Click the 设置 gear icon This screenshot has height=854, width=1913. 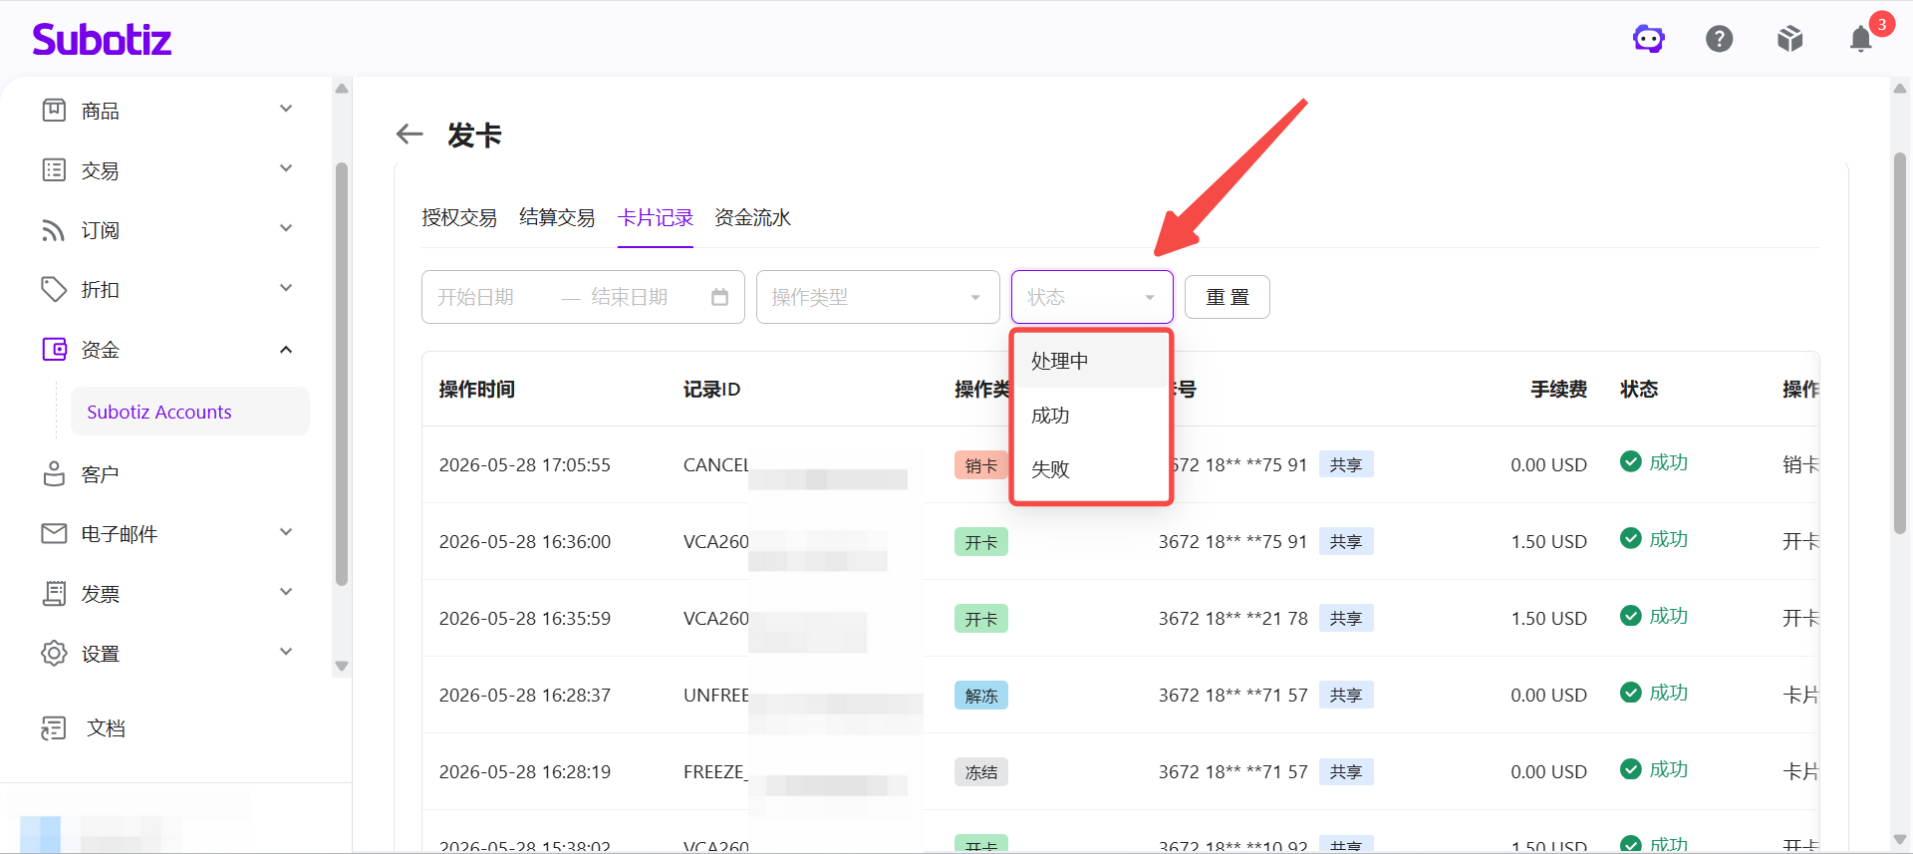[x=54, y=653]
